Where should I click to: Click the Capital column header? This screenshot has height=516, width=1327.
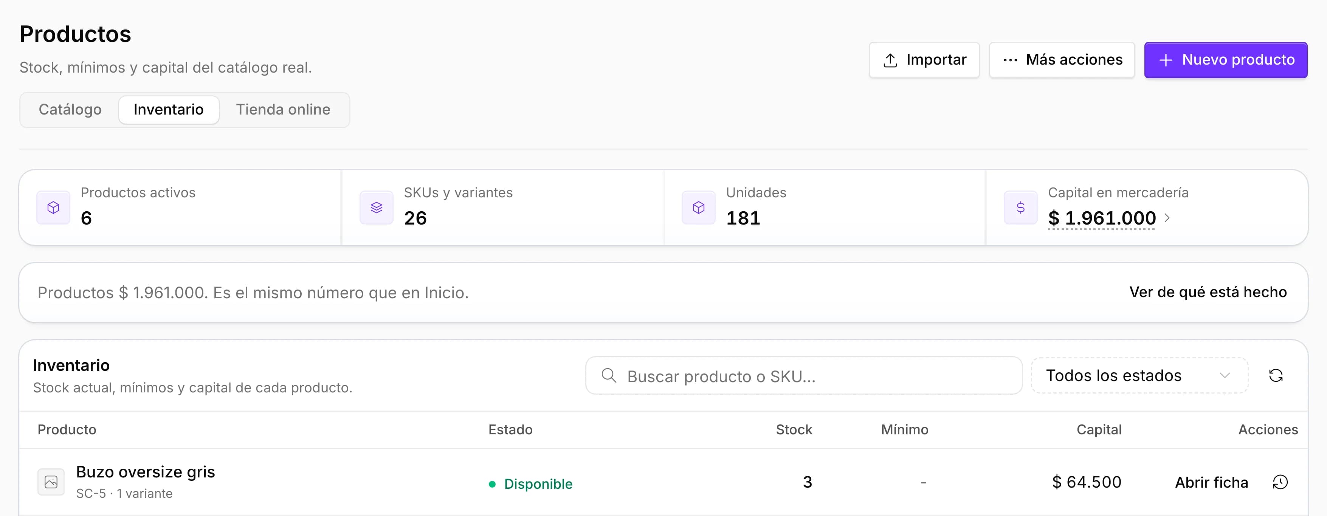[x=1099, y=429]
